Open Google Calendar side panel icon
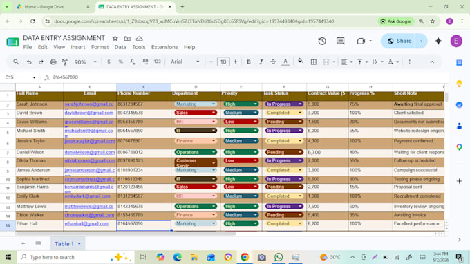The height and width of the screenshot is (264, 470). point(459,62)
